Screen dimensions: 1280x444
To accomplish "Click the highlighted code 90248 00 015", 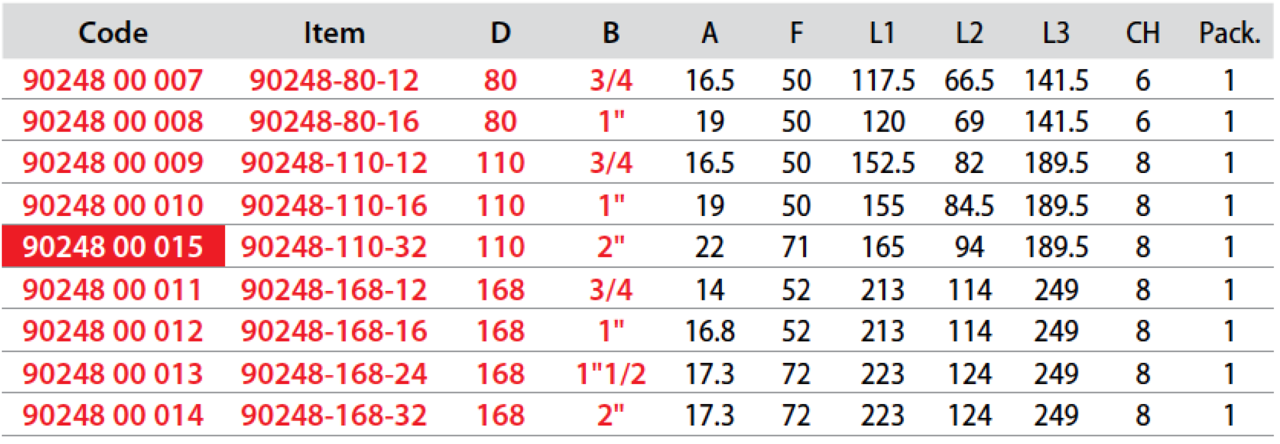I will coord(113,247).
